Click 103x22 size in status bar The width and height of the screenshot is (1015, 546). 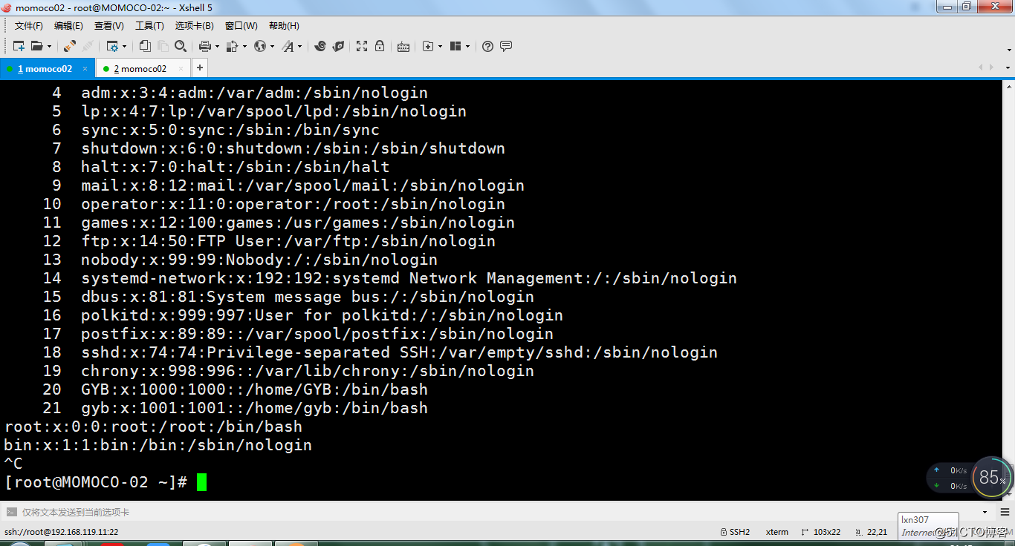[x=820, y=532]
